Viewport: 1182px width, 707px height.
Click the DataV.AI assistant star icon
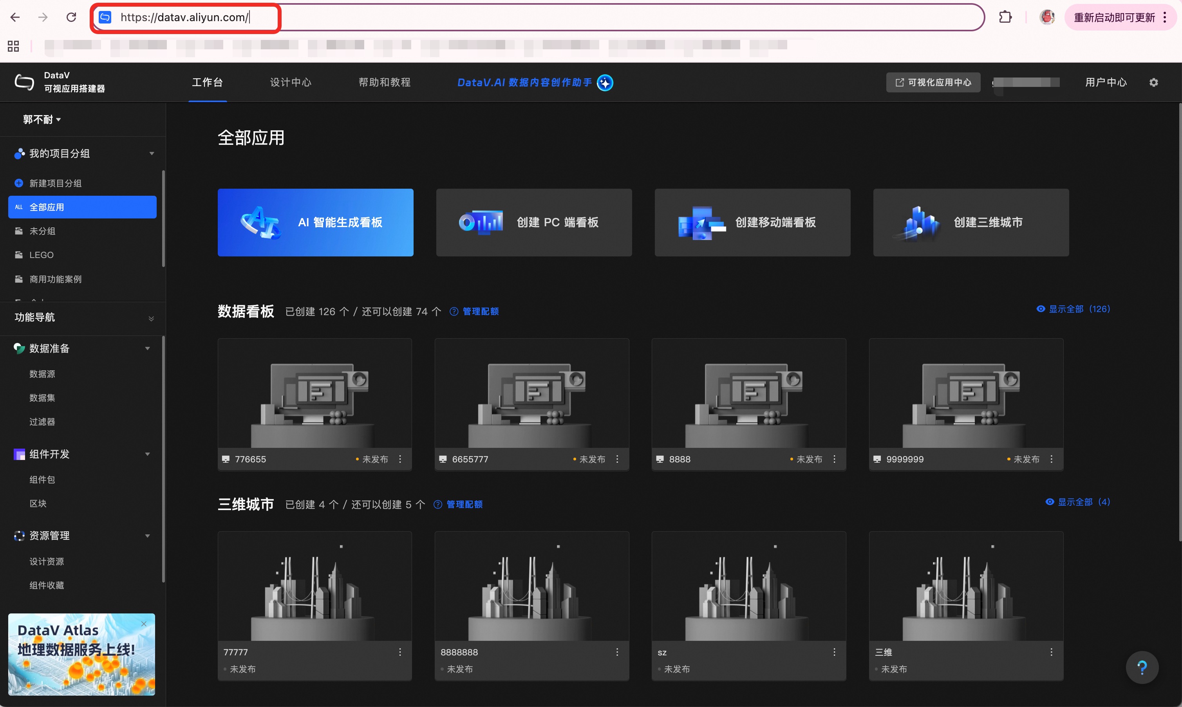tap(605, 83)
